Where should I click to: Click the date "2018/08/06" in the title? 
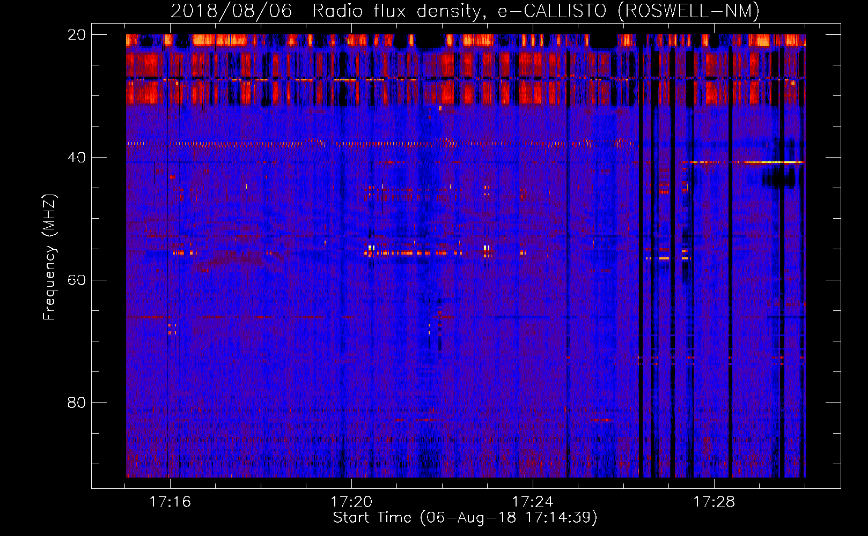click(232, 11)
